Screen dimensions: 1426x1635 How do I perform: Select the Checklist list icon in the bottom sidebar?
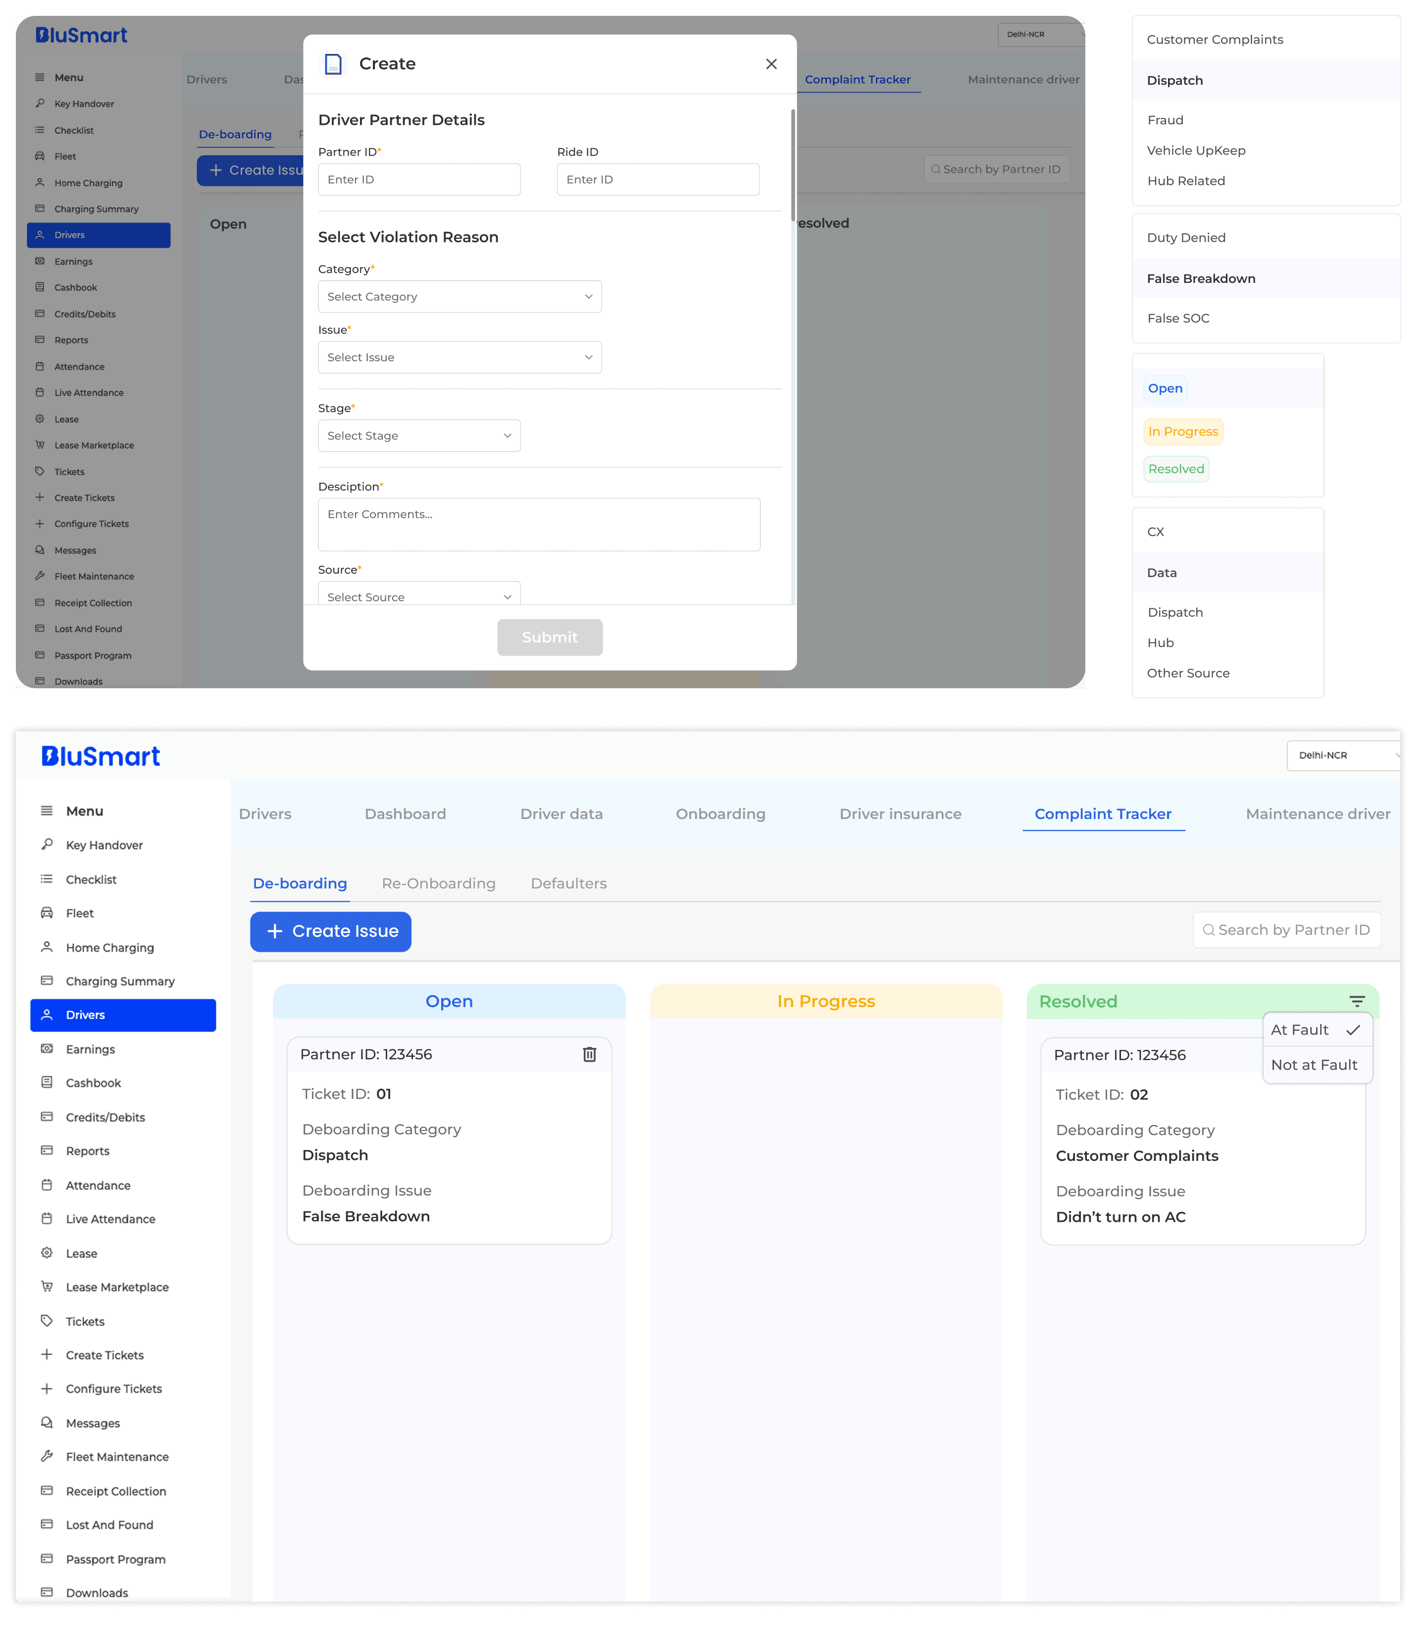tap(47, 879)
